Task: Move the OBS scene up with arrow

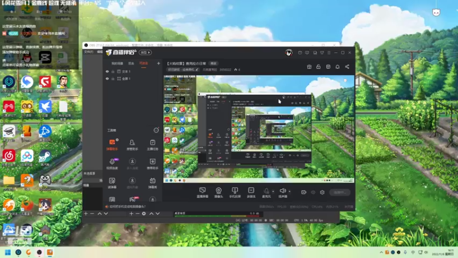Action: 100,214
